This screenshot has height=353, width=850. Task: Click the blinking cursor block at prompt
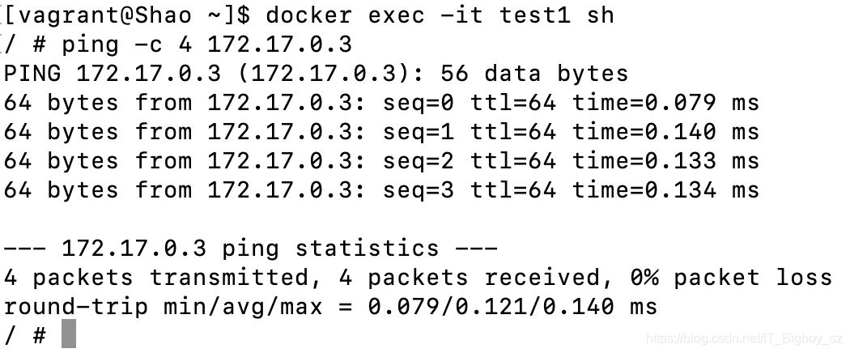(68, 334)
